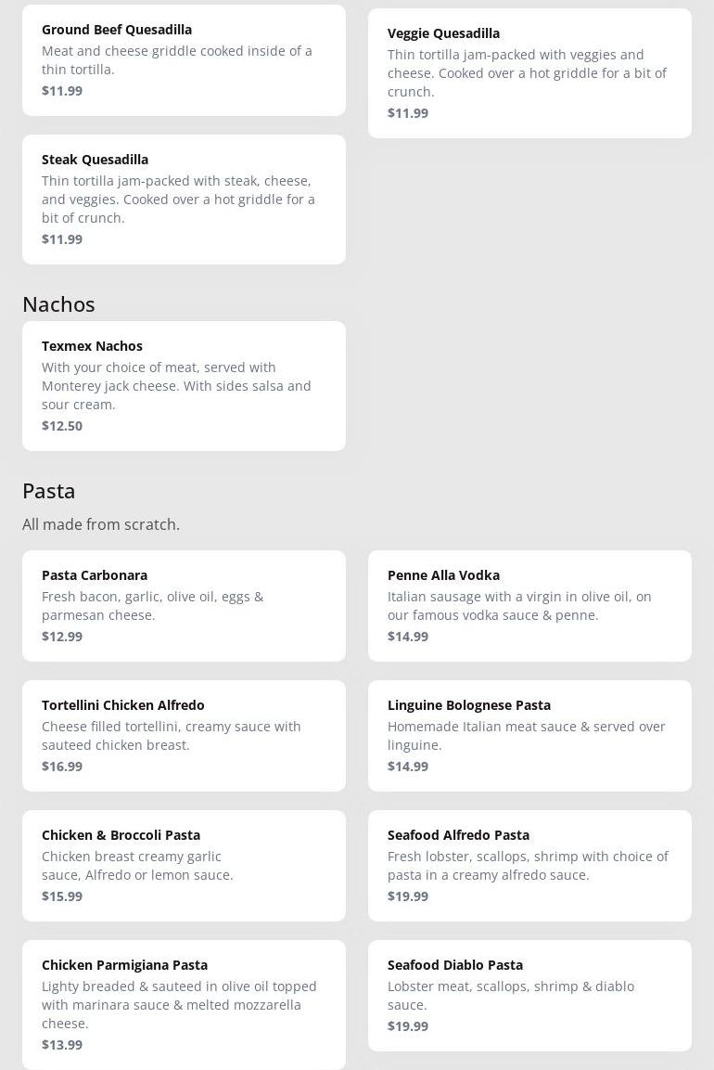The height and width of the screenshot is (1070, 714).
Task: Open the Chicken & Broccoli Pasta item
Action: (184, 865)
